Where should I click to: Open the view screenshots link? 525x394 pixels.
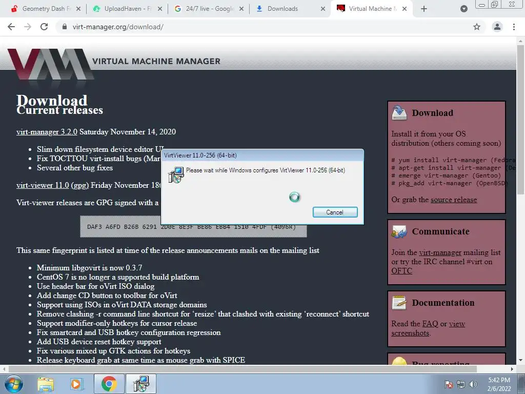tap(428, 328)
